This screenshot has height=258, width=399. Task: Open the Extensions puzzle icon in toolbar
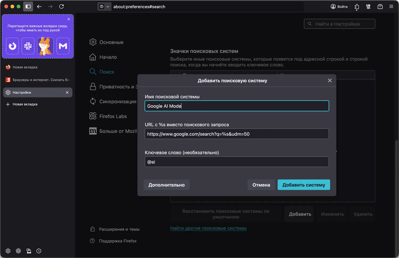coord(357,7)
